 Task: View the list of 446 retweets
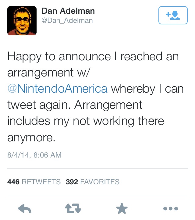[x=34, y=182]
